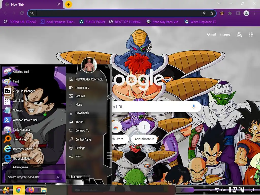The width and height of the screenshot is (260, 195).
Task: Open the BEST OF HORRO... bookmark
Action: (126, 22)
